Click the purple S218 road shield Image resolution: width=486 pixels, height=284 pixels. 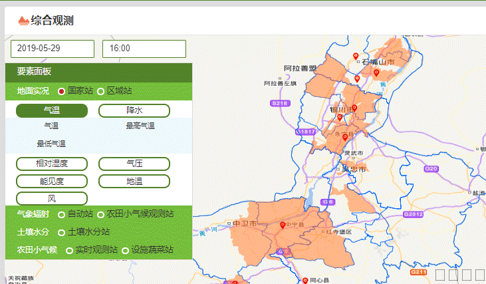pos(280,103)
